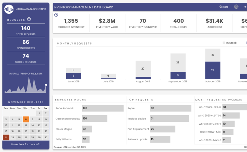Click the globe icon in the header bar

(236, 7)
